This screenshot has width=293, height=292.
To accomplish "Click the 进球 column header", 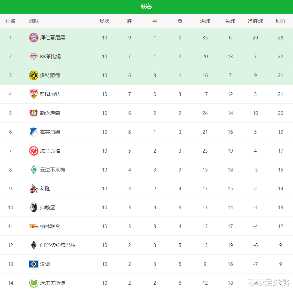I will pos(205,21).
